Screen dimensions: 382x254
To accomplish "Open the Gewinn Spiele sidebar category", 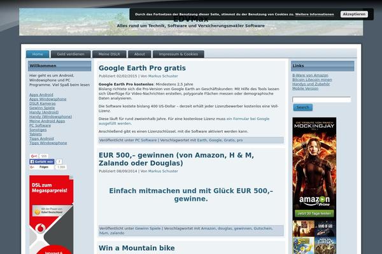I will coord(42,108).
